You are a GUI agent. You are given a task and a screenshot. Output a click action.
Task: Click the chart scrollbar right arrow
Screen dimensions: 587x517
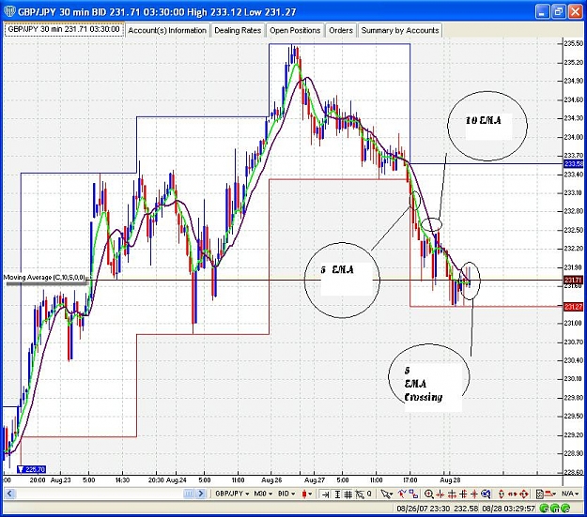click(x=201, y=494)
